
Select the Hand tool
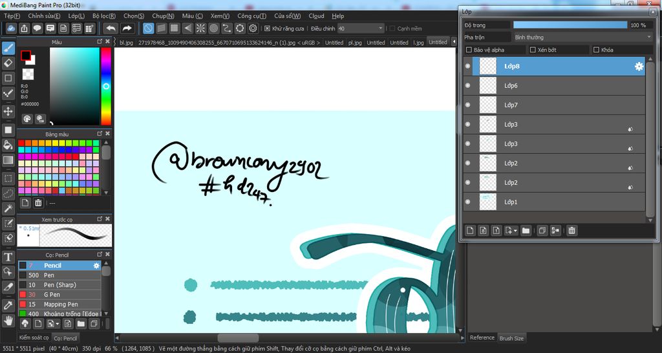pyautogui.click(x=8, y=321)
